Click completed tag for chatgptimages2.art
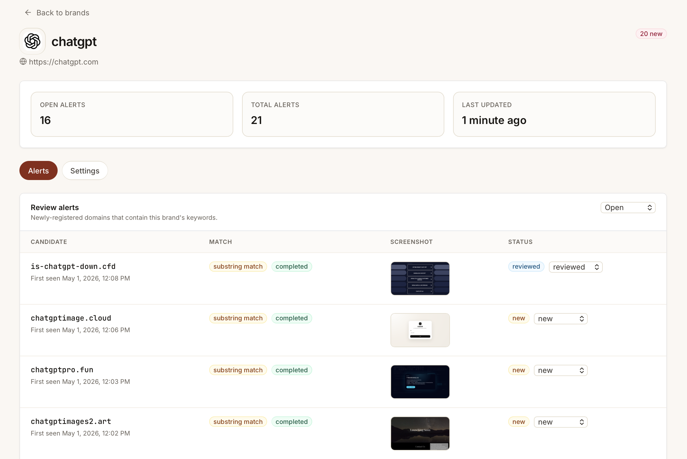The height and width of the screenshot is (459, 687). tap(292, 422)
